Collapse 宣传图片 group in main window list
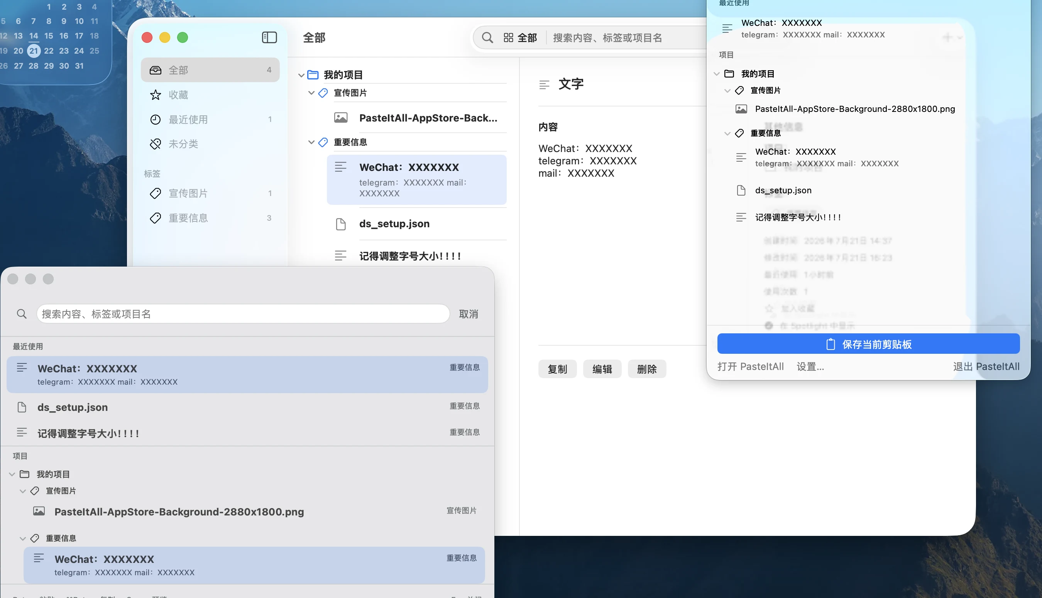The height and width of the screenshot is (598, 1042). 311,93
